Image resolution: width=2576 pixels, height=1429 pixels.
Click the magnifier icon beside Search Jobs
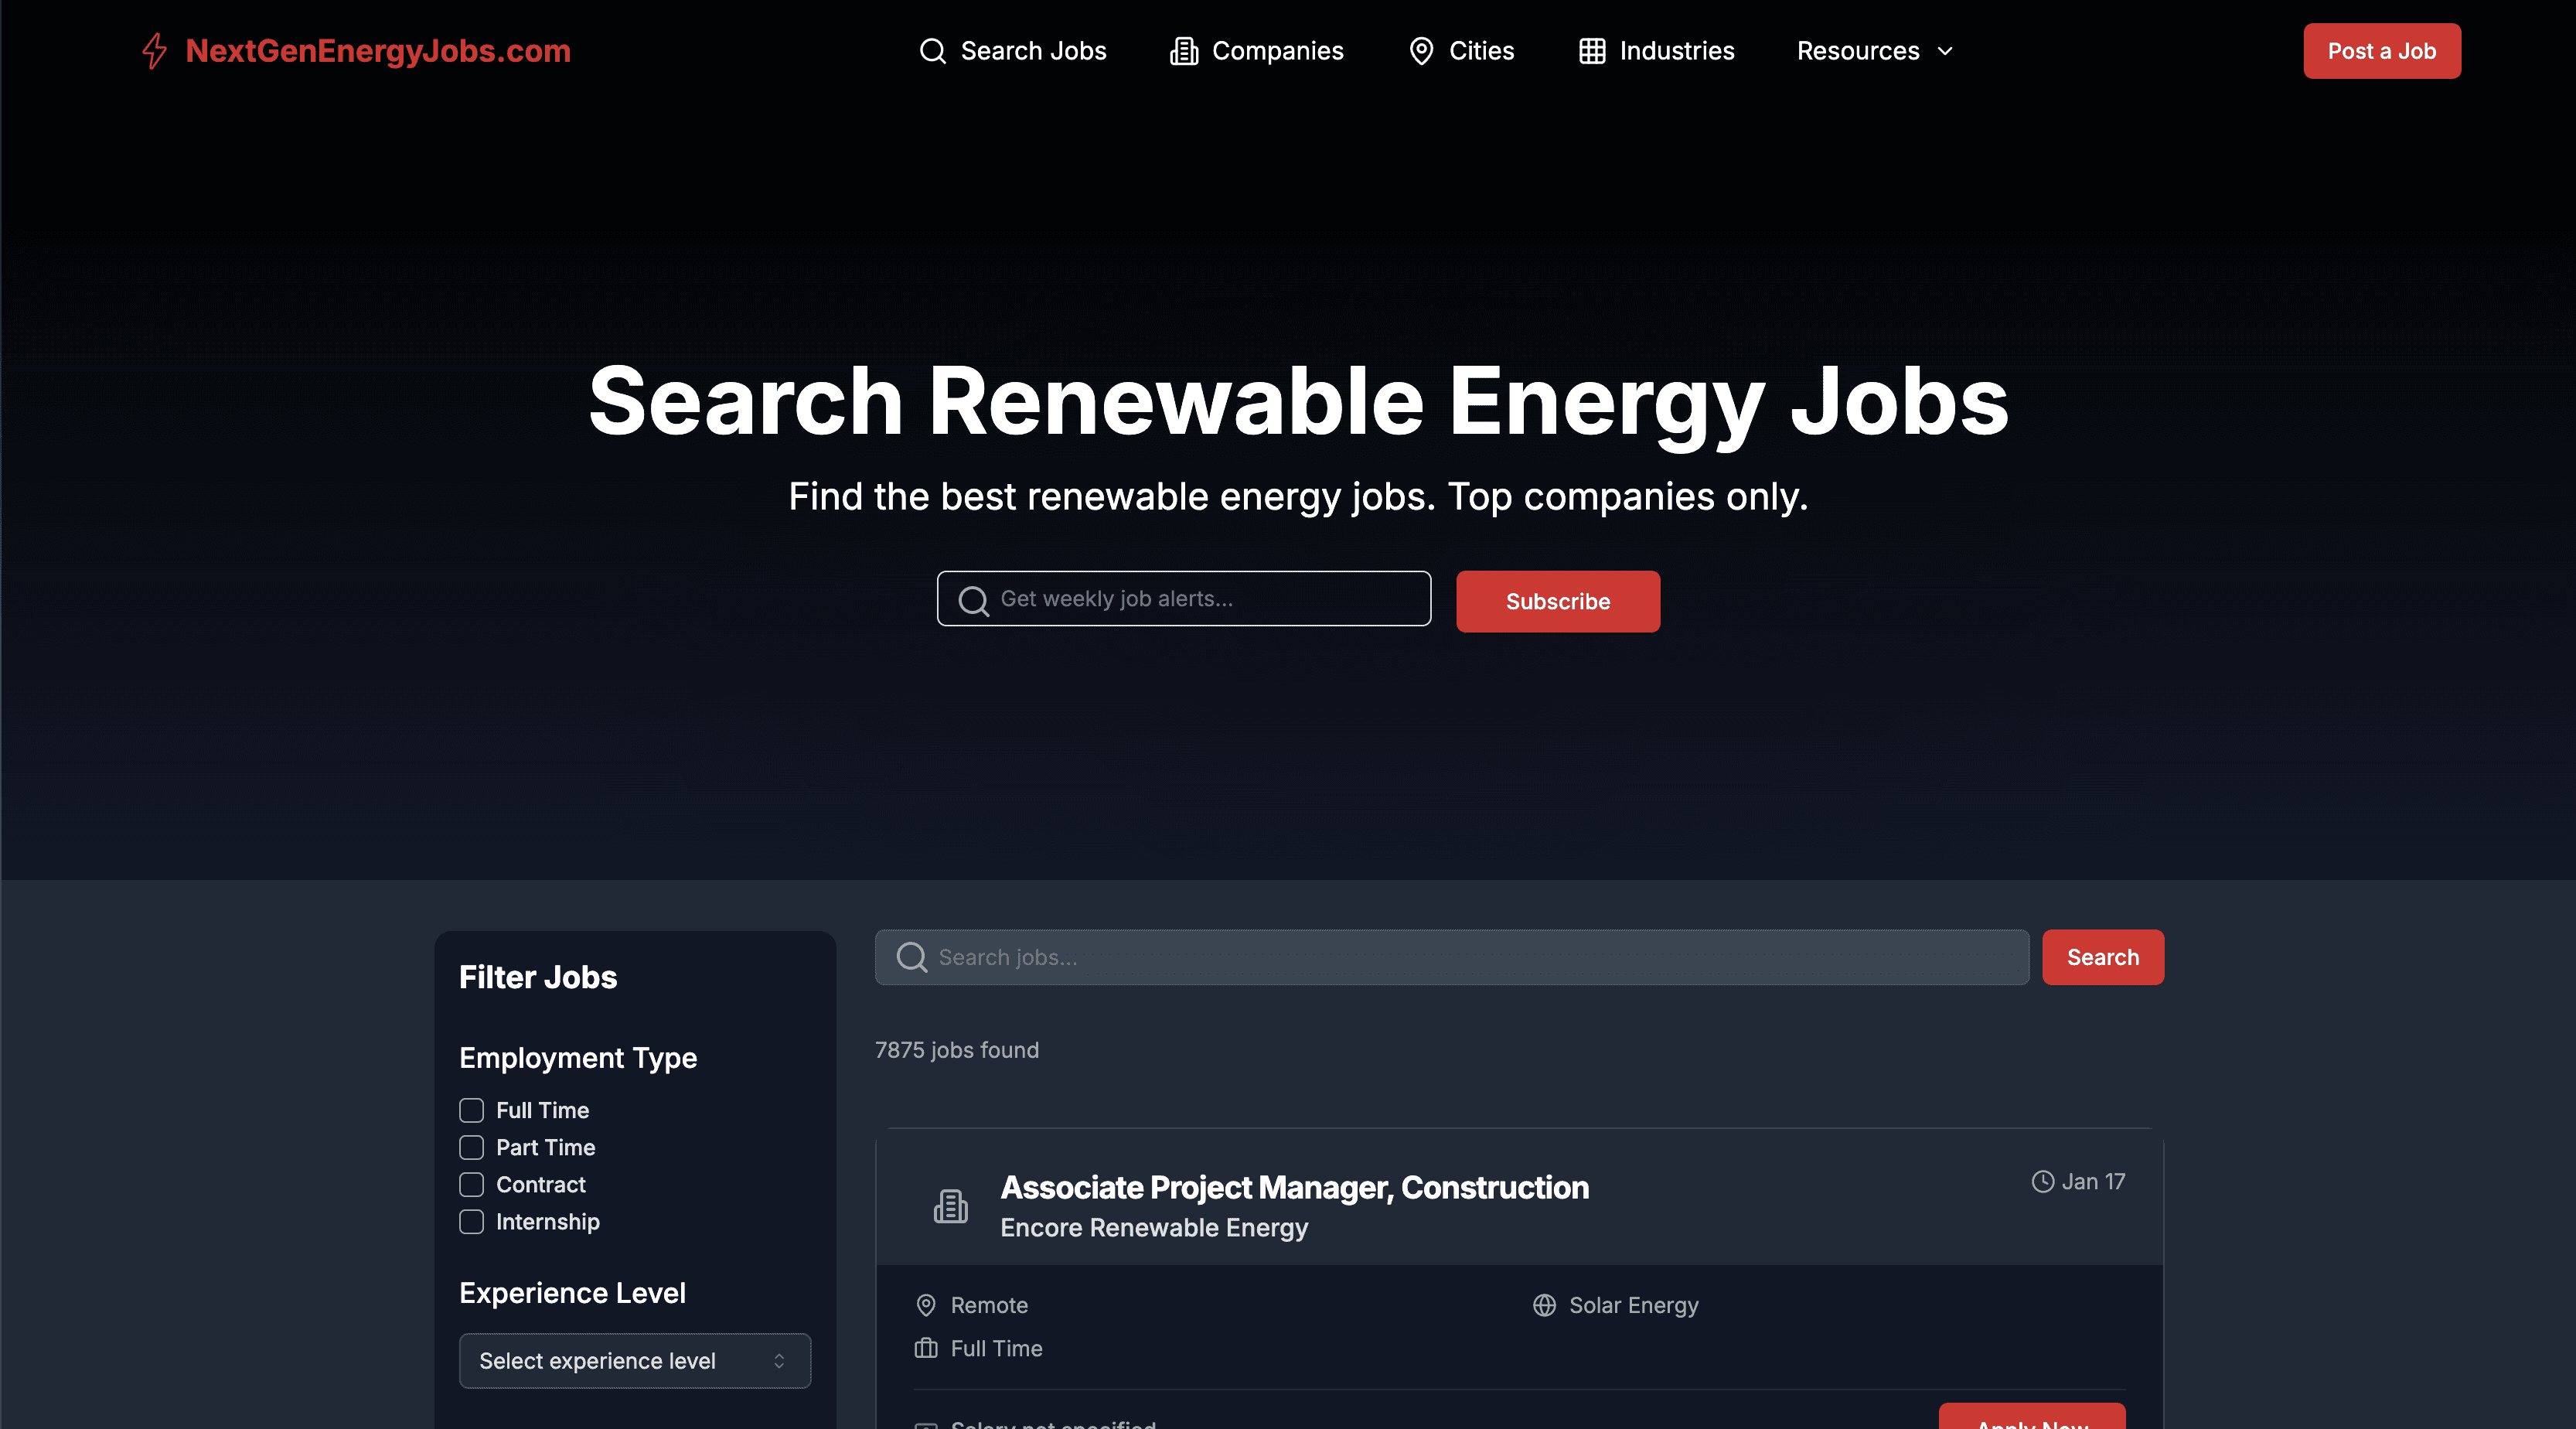(x=932, y=51)
